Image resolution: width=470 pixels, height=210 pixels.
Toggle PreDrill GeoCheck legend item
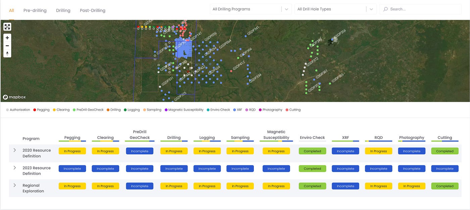(88, 110)
